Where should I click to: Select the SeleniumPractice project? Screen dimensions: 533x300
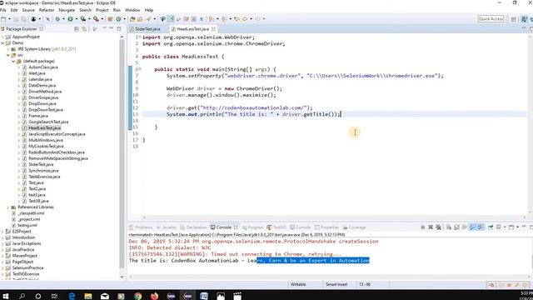27,268
